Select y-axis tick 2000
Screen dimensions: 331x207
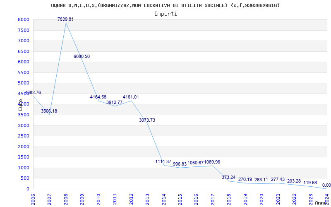pyautogui.click(x=24, y=147)
